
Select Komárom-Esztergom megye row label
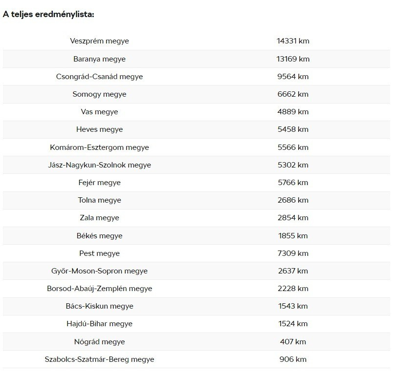[99, 147]
